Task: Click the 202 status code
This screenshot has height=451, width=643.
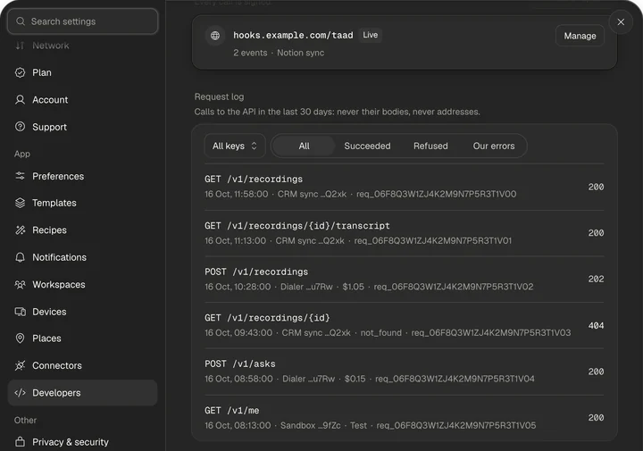Action: coord(596,279)
